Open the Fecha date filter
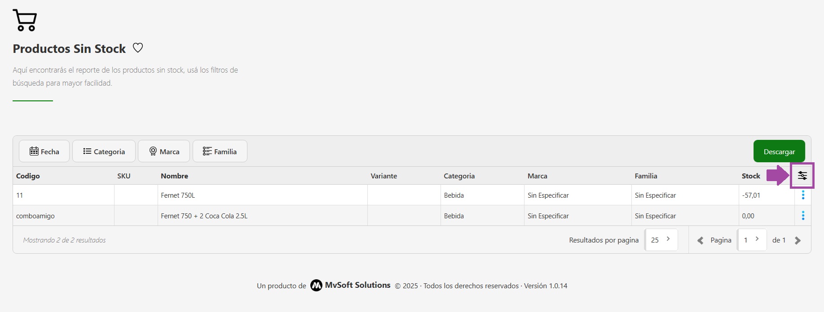The width and height of the screenshot is (824, 312). [x=44, y=152]
